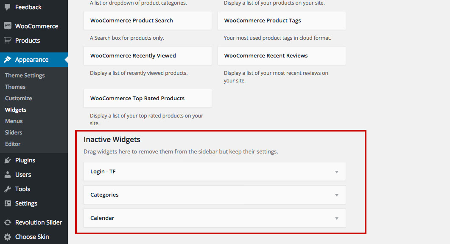
Task: Click 'Display a list of your top rated products' text
Action: (146, 119)
